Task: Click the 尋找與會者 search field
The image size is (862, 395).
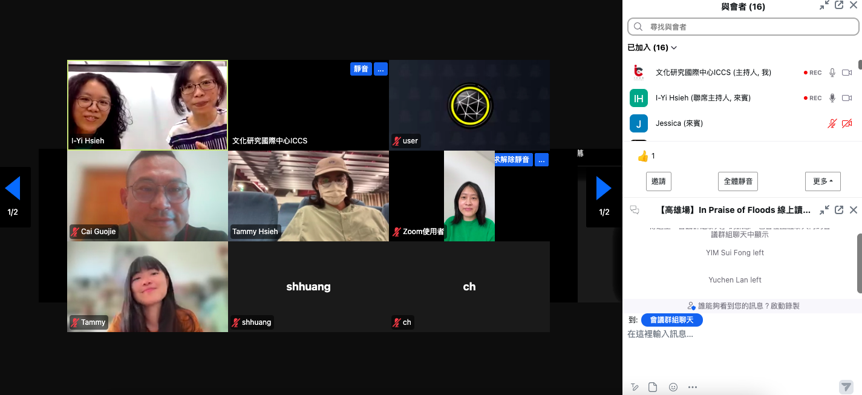Action: coord(744,27)
